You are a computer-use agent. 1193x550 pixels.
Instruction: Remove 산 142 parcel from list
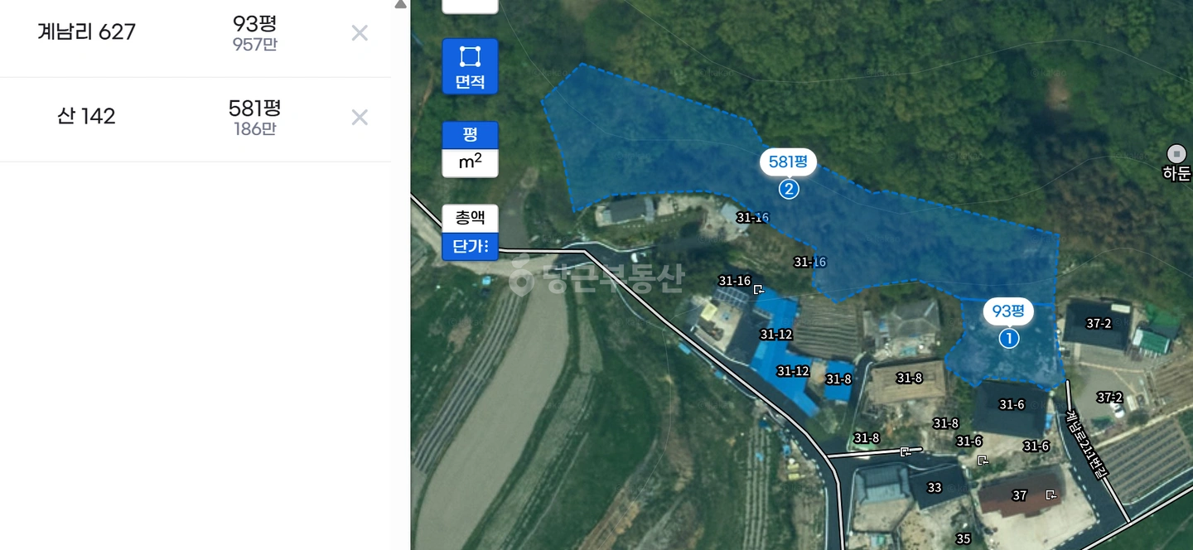click(360, 117)
